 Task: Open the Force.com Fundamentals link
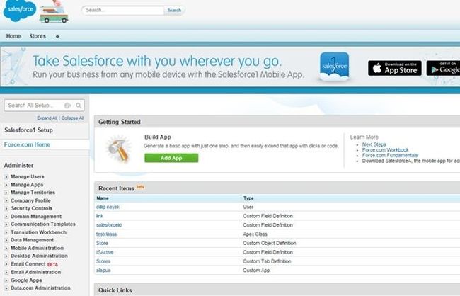coord(390,155)
